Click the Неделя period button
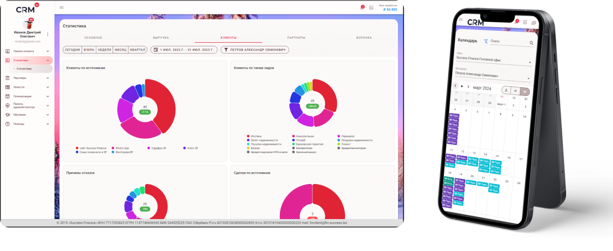Image resolution: width=613 pixels, height=251 pixels. [105, 50]
